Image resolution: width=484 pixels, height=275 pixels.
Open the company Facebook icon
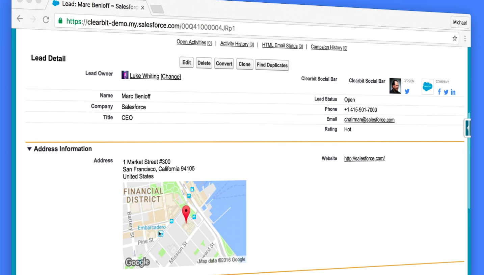[x=439, y=92]
